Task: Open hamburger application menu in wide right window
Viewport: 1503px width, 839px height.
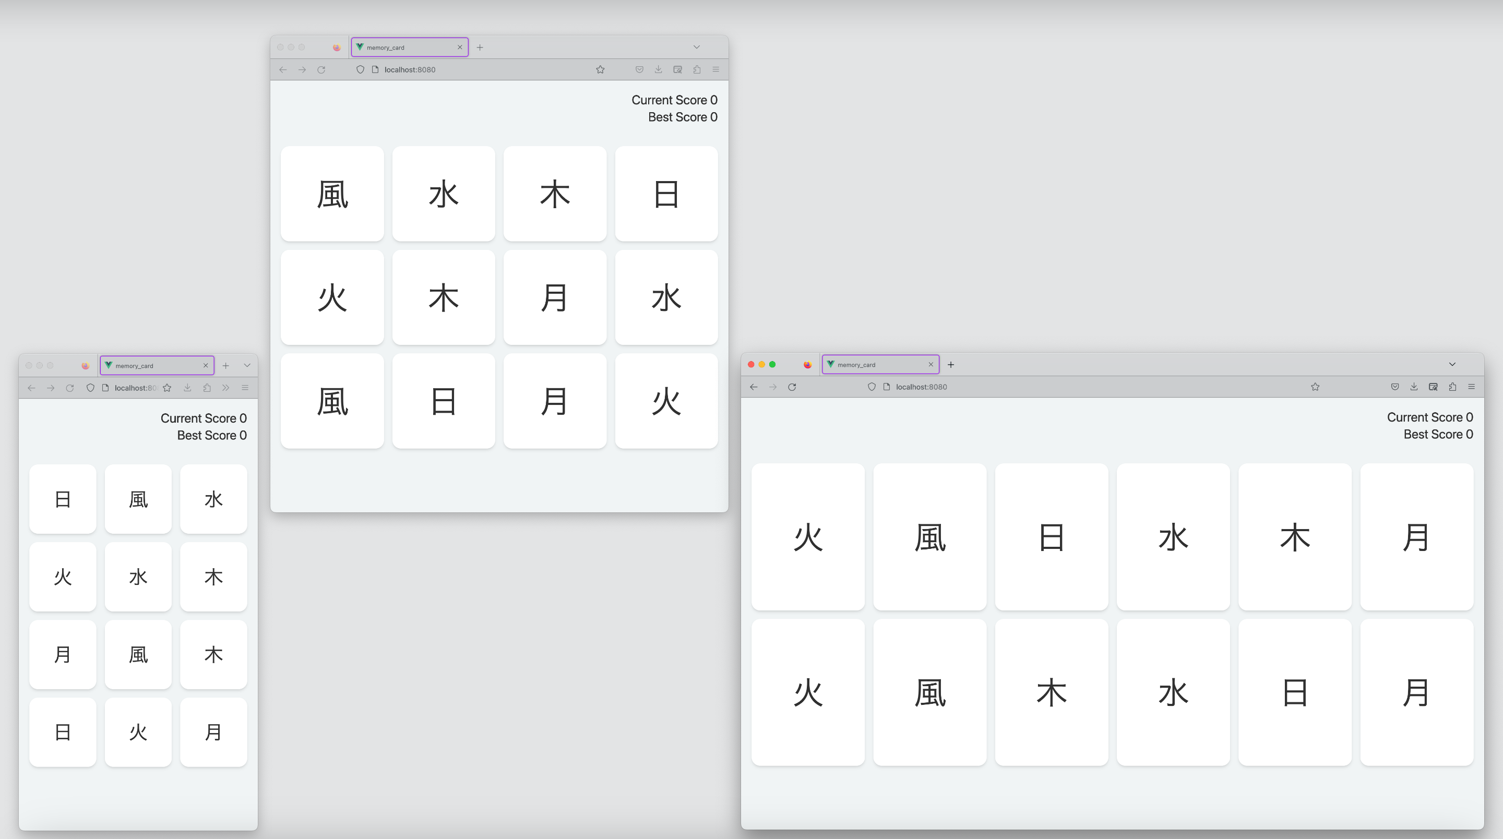Action: tap(1472, 387)
